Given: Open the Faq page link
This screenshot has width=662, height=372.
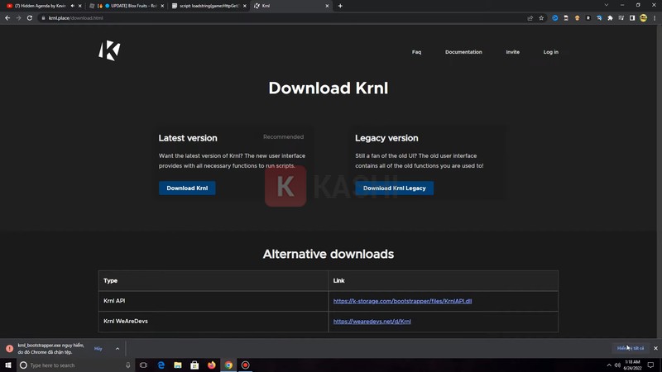Looking at the screenshot, I should (x=416, y=52).
